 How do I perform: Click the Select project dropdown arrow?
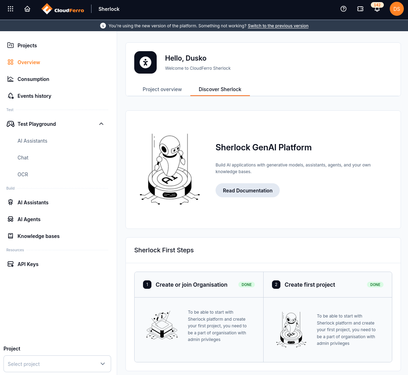click(x=103, y=364)
